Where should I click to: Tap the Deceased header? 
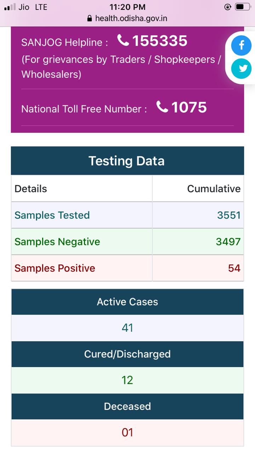tap(127, 407)
